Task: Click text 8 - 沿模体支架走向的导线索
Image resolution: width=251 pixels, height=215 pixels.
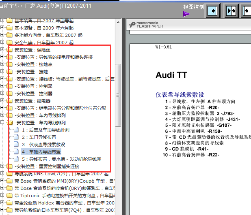Action: (x=194, y=143)
